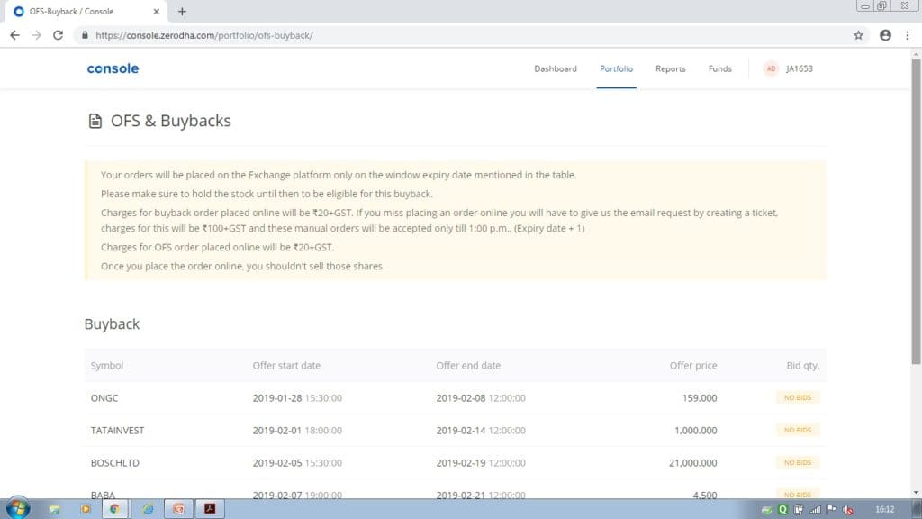Open the JA1653 account menu
Viewport: 922px width, 519px height.
tap(790, 68)
